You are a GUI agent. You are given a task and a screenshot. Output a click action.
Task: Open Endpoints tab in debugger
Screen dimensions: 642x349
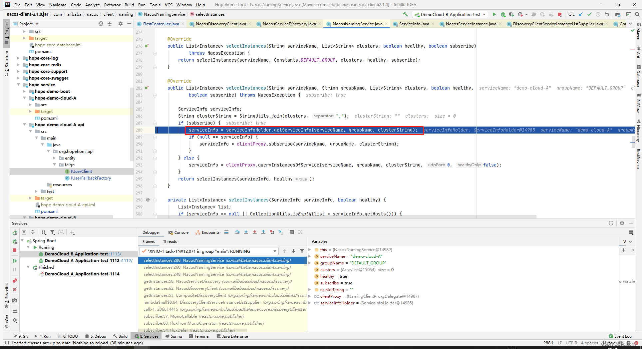click(207, 232)
